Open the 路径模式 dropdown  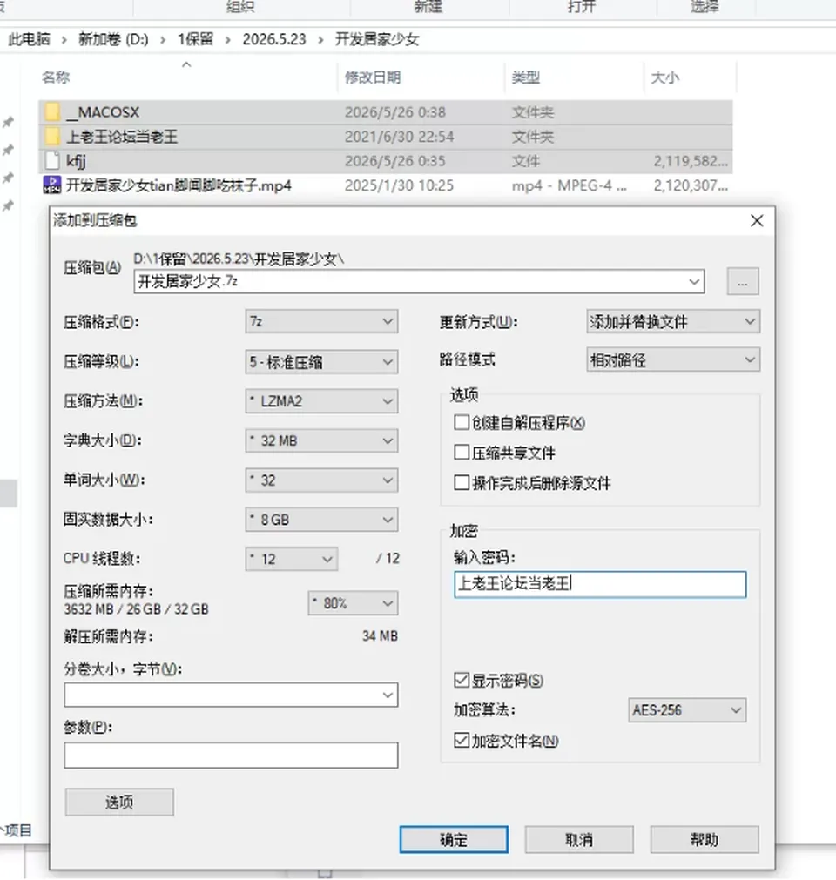coord(673,359)
